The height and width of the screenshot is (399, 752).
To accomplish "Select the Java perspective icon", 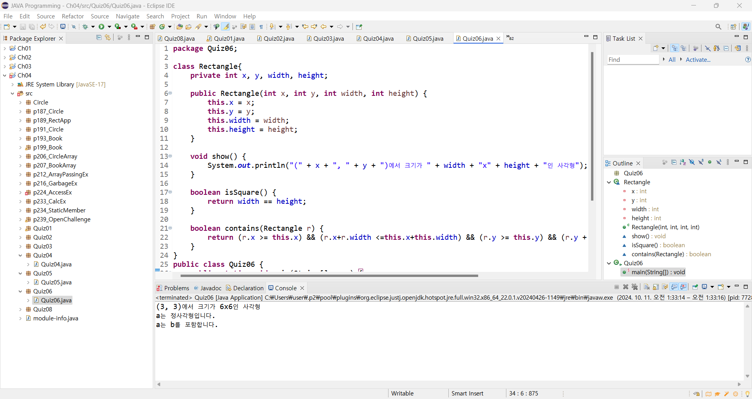I will [746, 27].
